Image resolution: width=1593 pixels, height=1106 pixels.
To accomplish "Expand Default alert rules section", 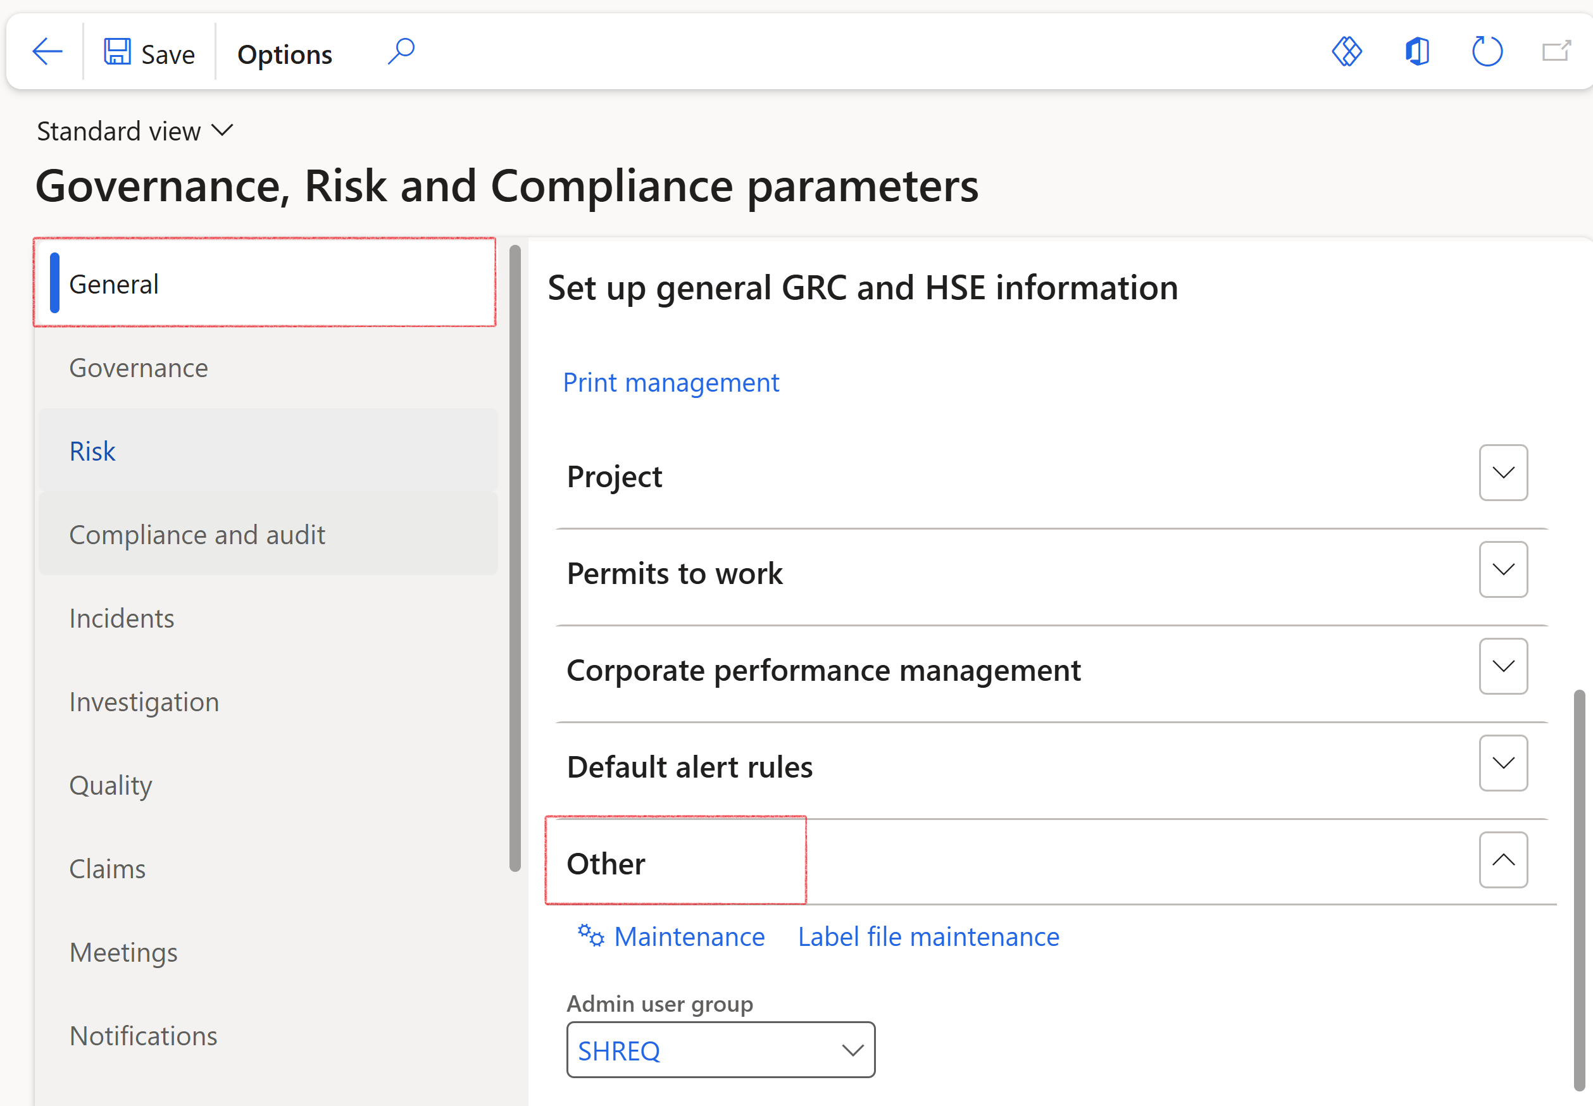I will (1503, 764).
